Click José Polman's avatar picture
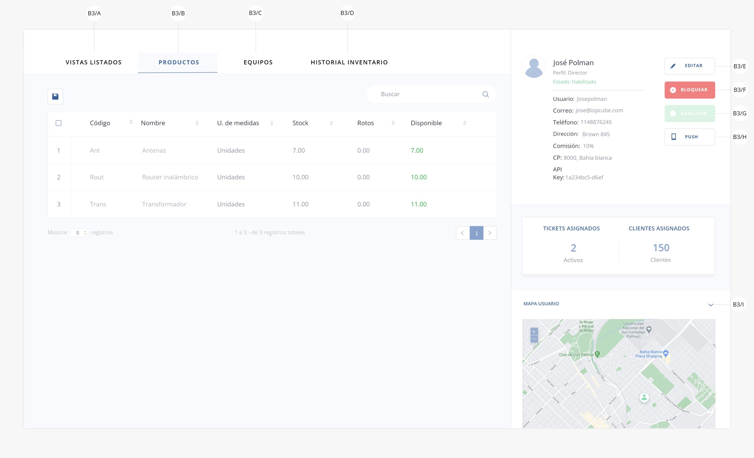The height and width of the screenshot is (458, 754). (x=534, y=67)
